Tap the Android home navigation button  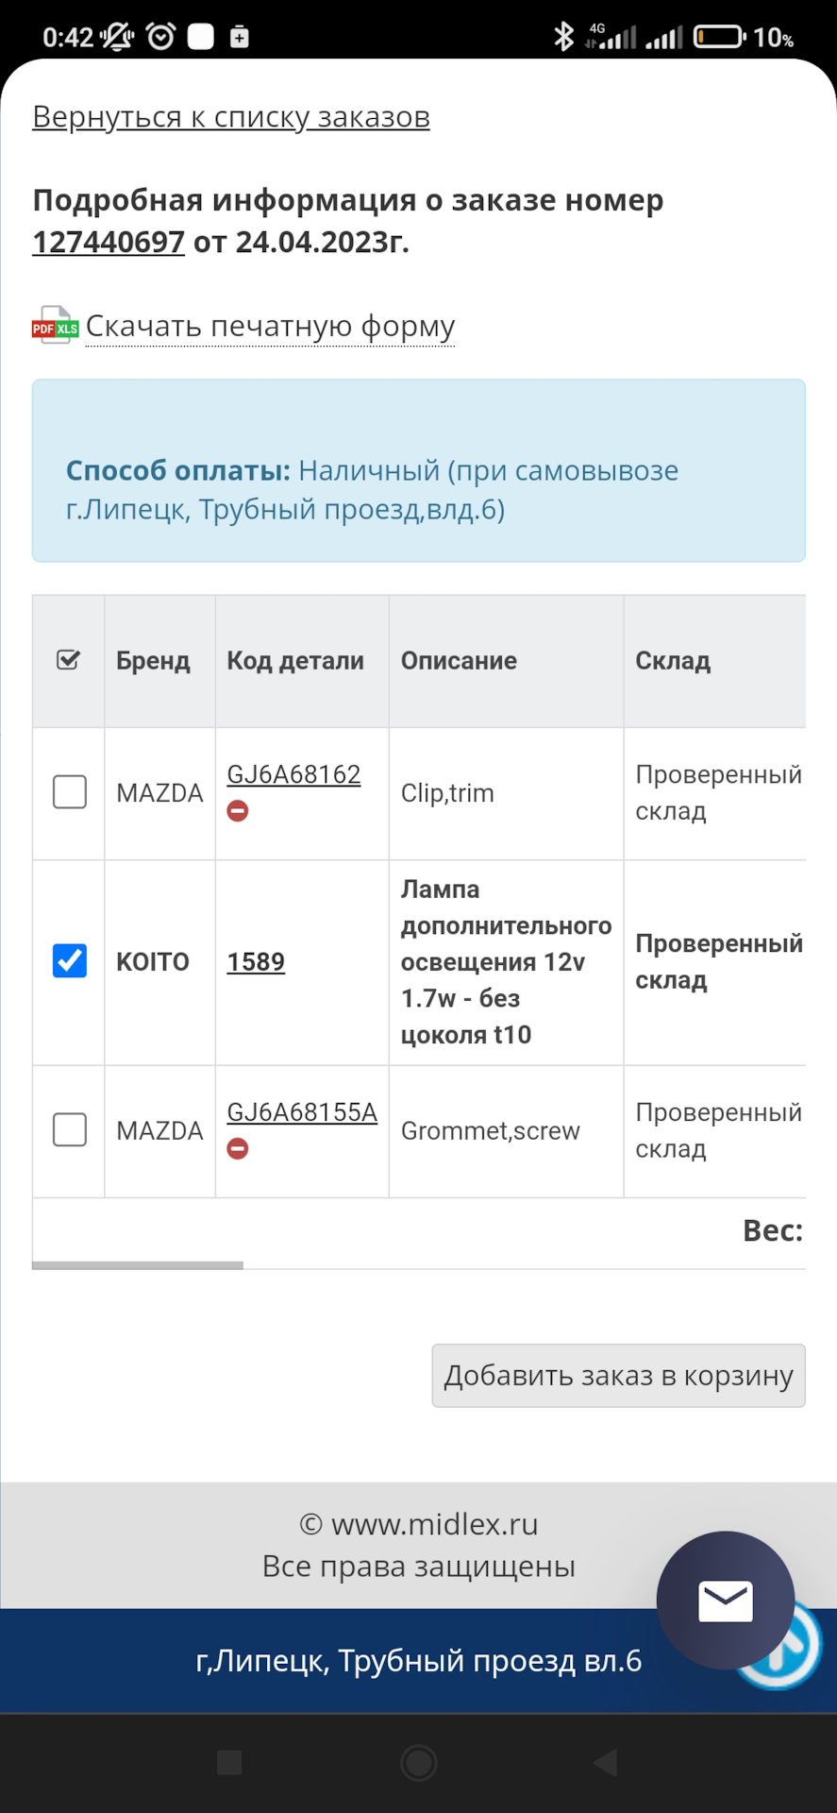[x=418, y=1764]
